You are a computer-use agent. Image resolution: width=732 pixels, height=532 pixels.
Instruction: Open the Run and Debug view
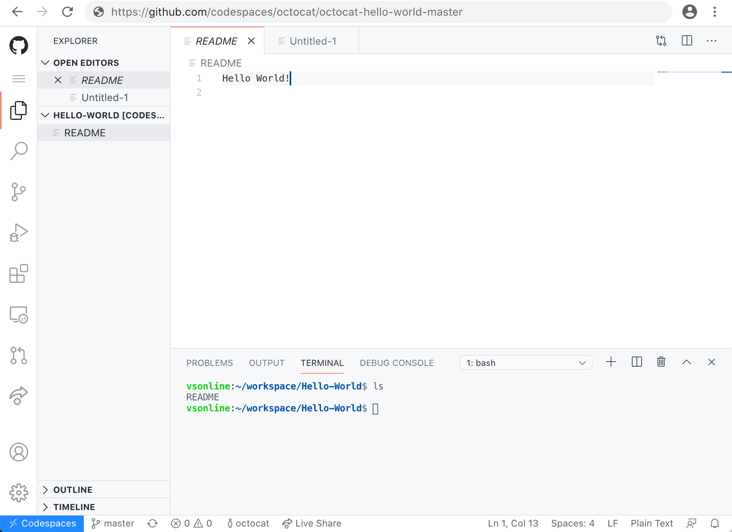18,232
